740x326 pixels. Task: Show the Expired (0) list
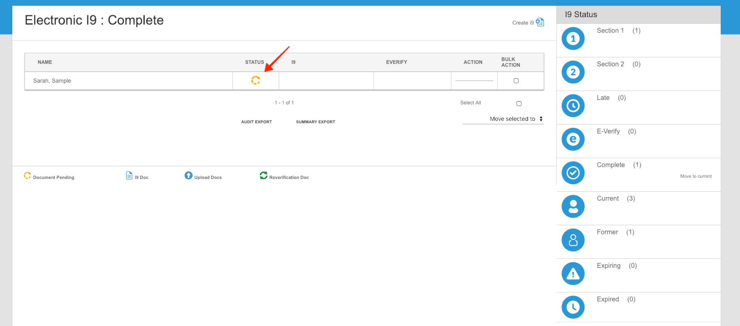pos(616,299)
